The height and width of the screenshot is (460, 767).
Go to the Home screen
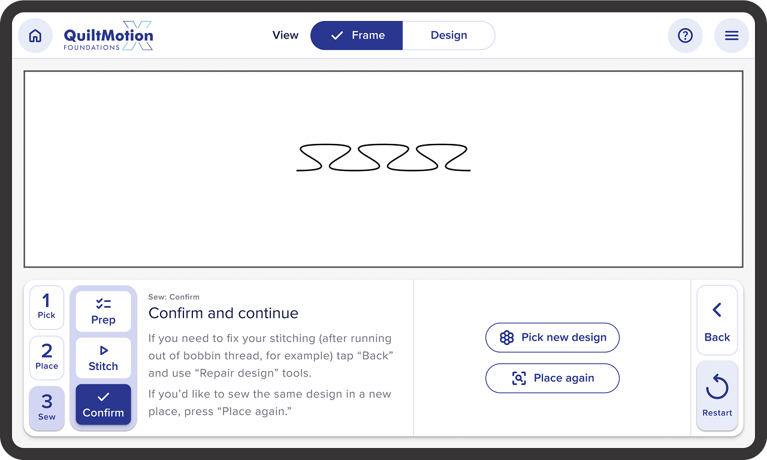click(x=35, y=36)
